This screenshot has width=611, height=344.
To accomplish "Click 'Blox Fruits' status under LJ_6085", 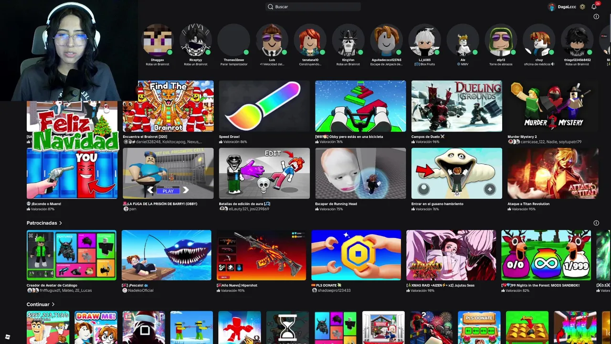I will [424, 64].
